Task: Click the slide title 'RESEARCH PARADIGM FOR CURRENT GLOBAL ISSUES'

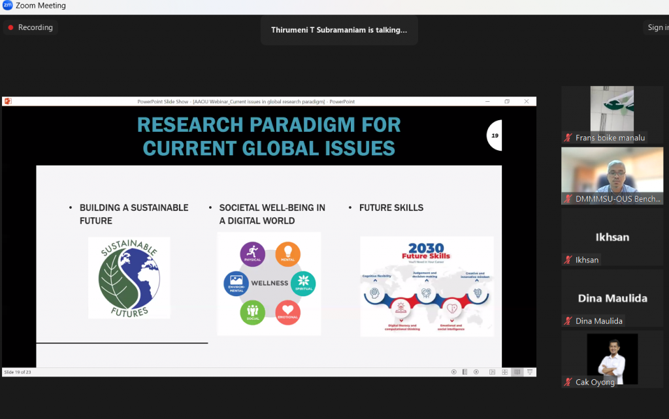Action: coord(269,136)
